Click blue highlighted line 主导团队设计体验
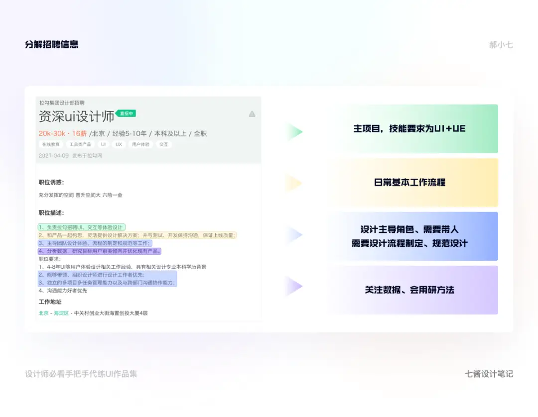The height and width of the screenshot is (417, 538). 95,243
